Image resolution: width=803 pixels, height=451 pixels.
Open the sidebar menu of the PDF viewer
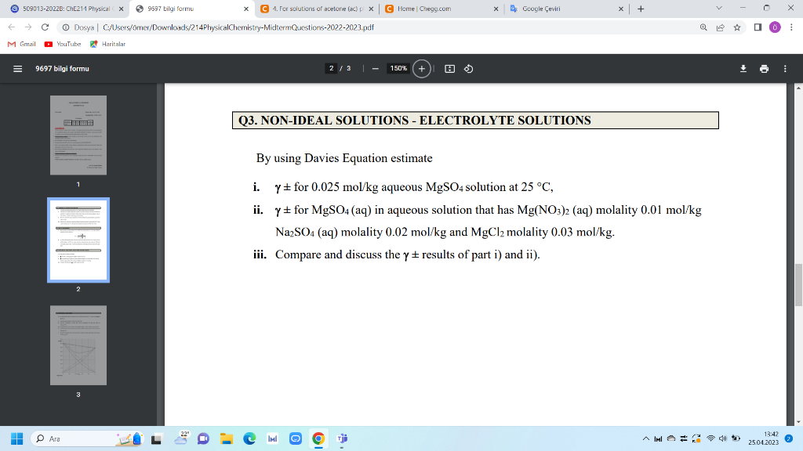(16, 68)
